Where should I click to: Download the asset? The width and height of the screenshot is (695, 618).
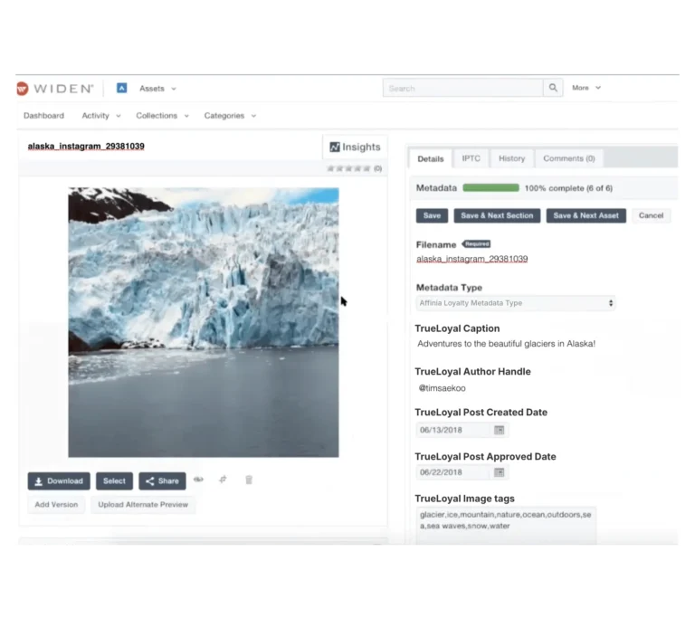tap(59, 481)
